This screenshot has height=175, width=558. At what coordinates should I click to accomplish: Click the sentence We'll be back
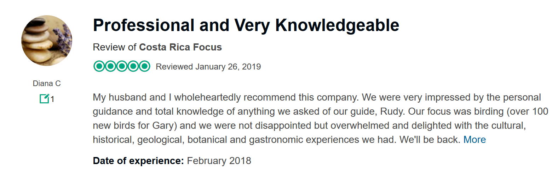point(430,140)
